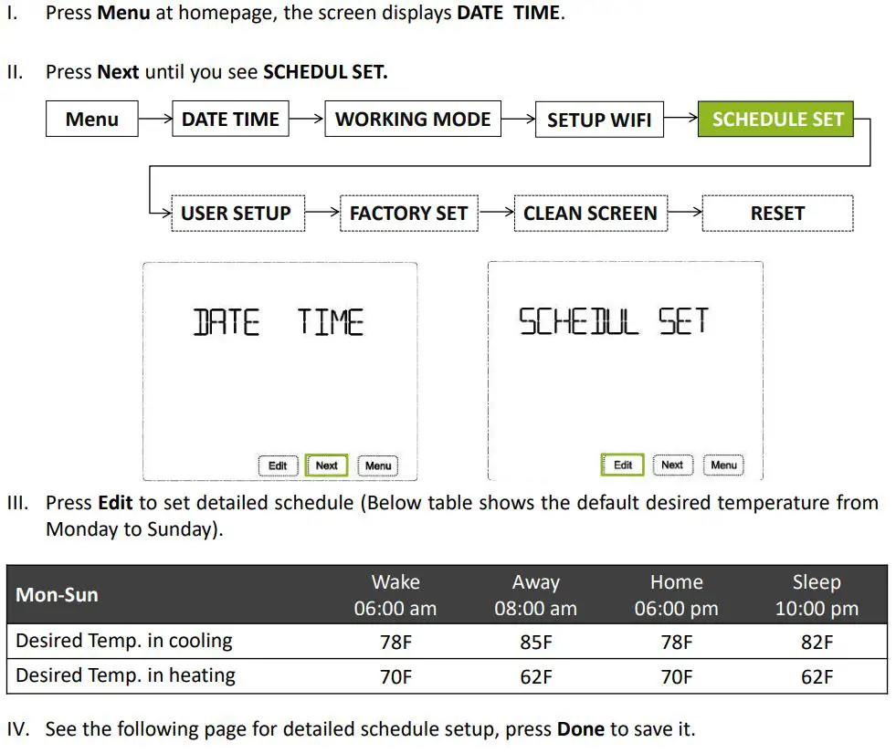Choose the USER SETUP menu option
This screenshot has width=896, height=753.
click(237, 213)
